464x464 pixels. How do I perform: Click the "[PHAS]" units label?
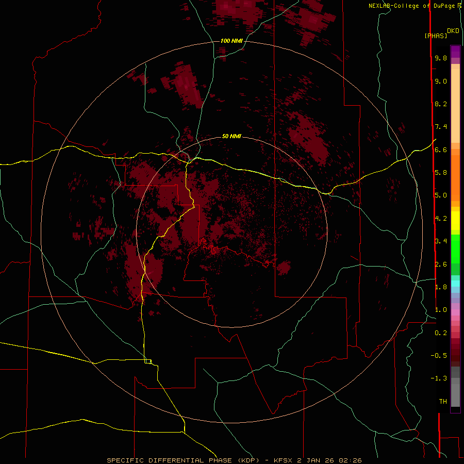click(x=436, y=36)
